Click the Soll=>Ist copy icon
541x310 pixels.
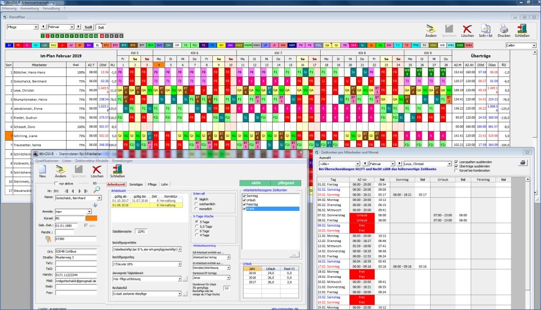pos(486,28)
